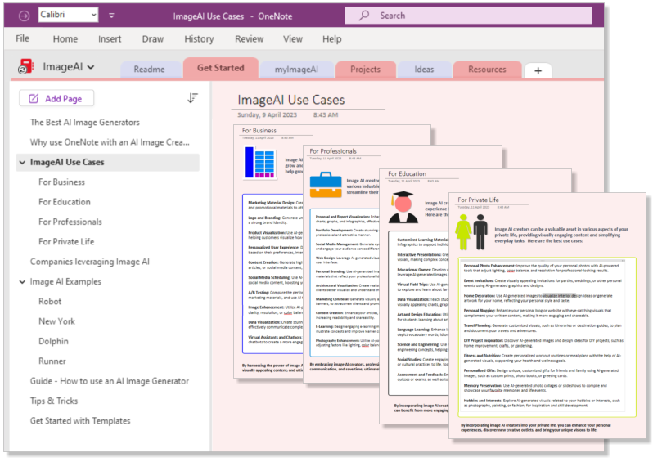Open The Best AI Image Generators page

[85, 123]
